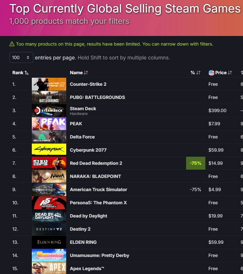Sort table by Rank column header
Viewport: 243px width, 274px height.
click(21, 73)
